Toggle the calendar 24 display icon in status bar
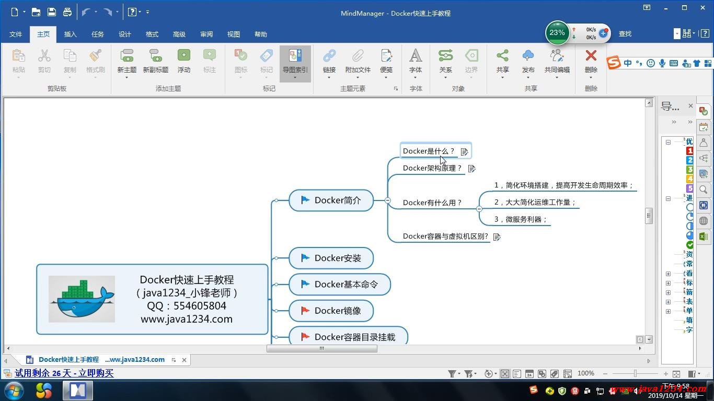 point(529,374)
